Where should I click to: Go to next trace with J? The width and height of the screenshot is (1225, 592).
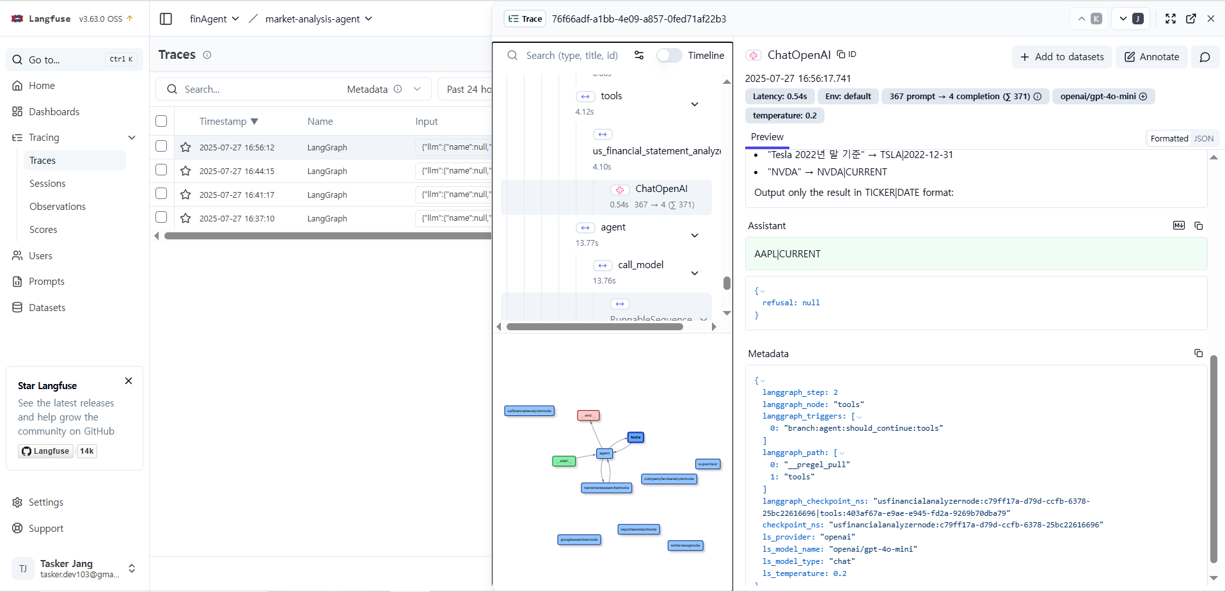[x=1130, y=19]
